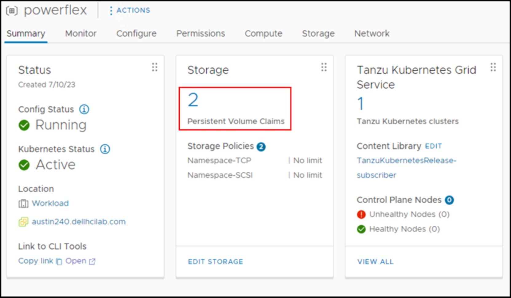Screen dimensions: 511x298
Task: Click VIEW ALL in Tanzu card
Action: point(375,262)
